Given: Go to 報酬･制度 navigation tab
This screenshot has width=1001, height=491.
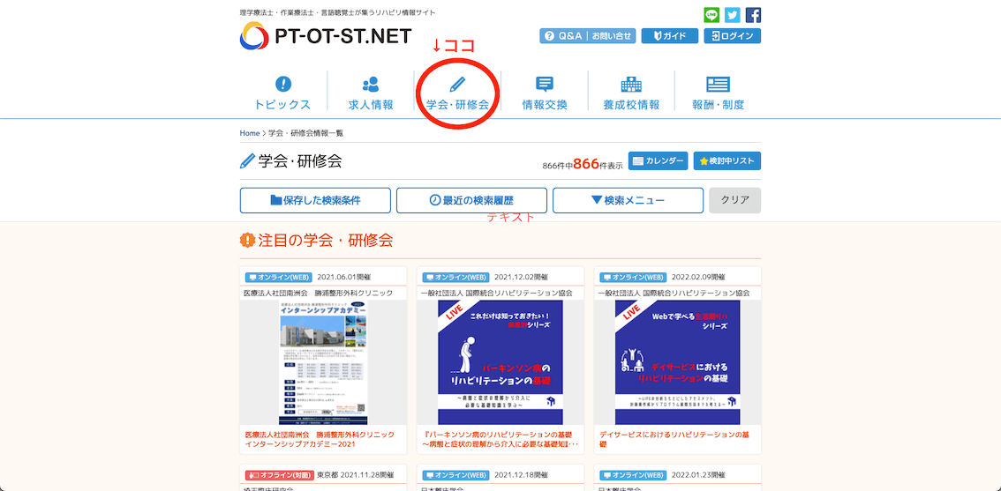Looking at the screenshot, I should tap(719, 93).
